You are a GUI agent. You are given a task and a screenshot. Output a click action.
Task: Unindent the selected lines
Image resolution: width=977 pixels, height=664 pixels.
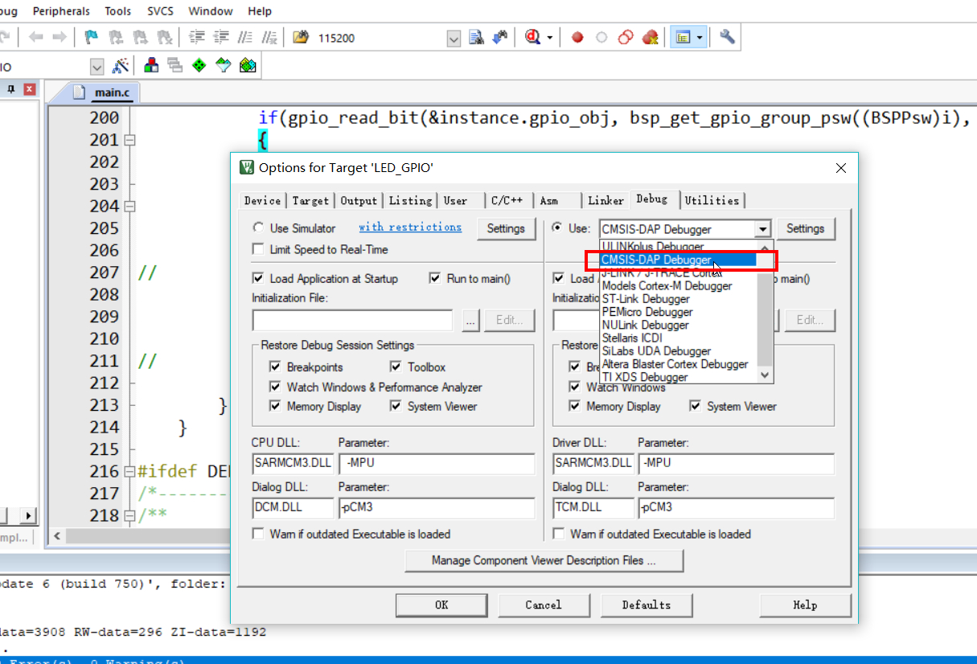tap(221, 38)
